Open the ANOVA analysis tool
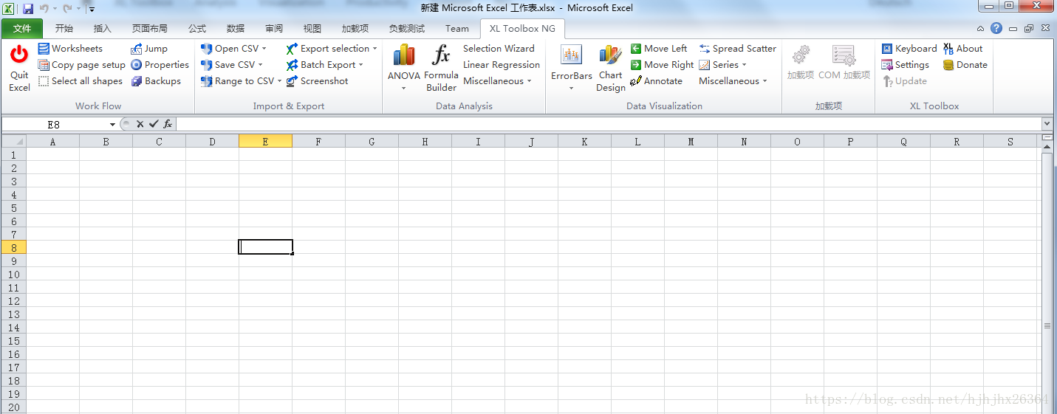Screen dimensions: 1057x414 pos(403,67)
